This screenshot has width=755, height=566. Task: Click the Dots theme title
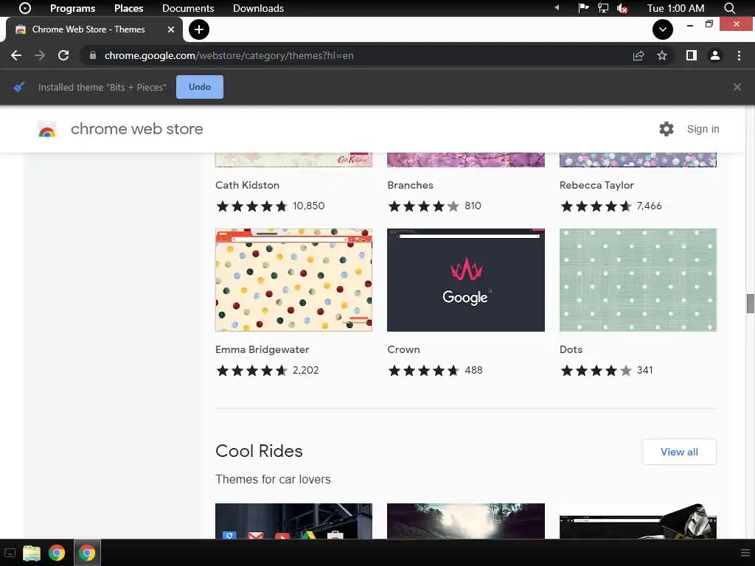click(x=571, y=349)
